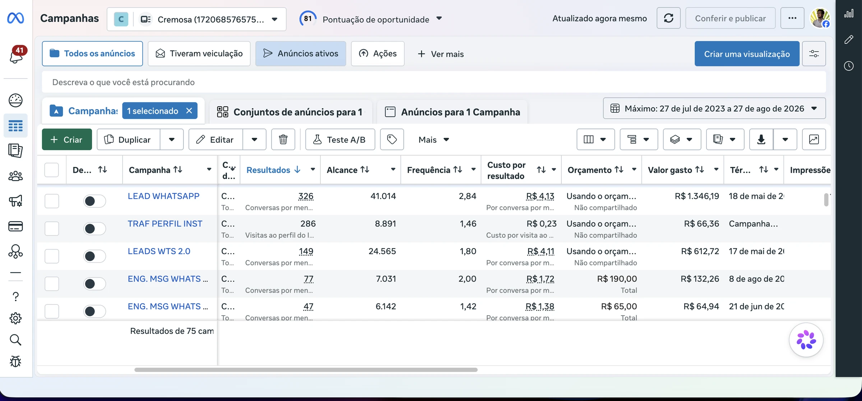
Task: Click the search magnifier icon in sidebar
Action: pyautogui.click(x=15, y=340)
